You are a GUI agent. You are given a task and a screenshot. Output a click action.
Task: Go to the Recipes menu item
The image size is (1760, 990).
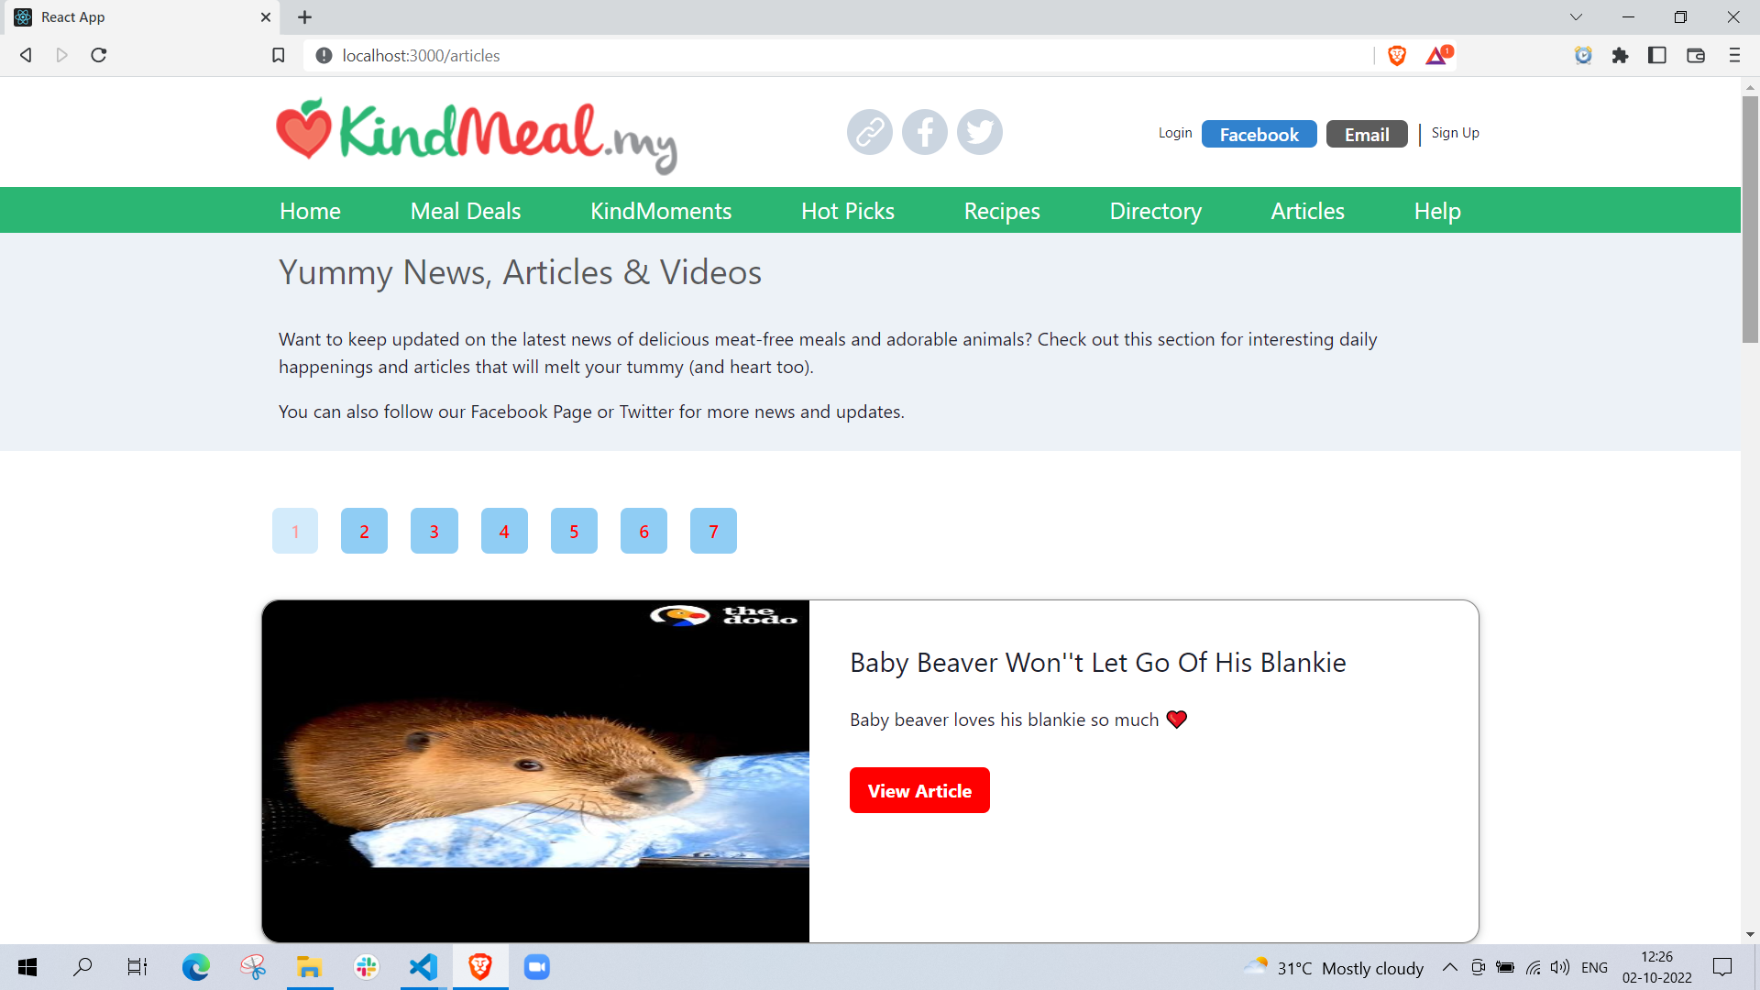(1001, 211)
